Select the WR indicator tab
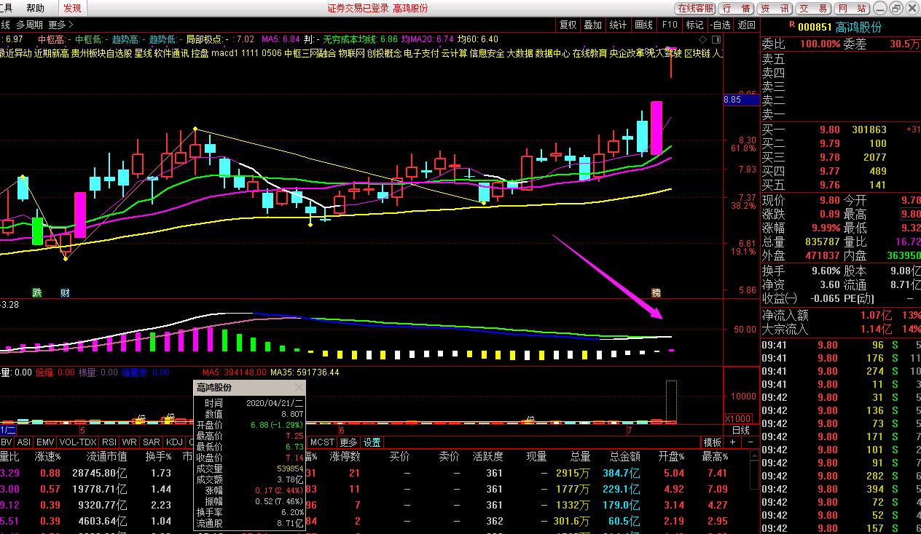 coord(130,442)
